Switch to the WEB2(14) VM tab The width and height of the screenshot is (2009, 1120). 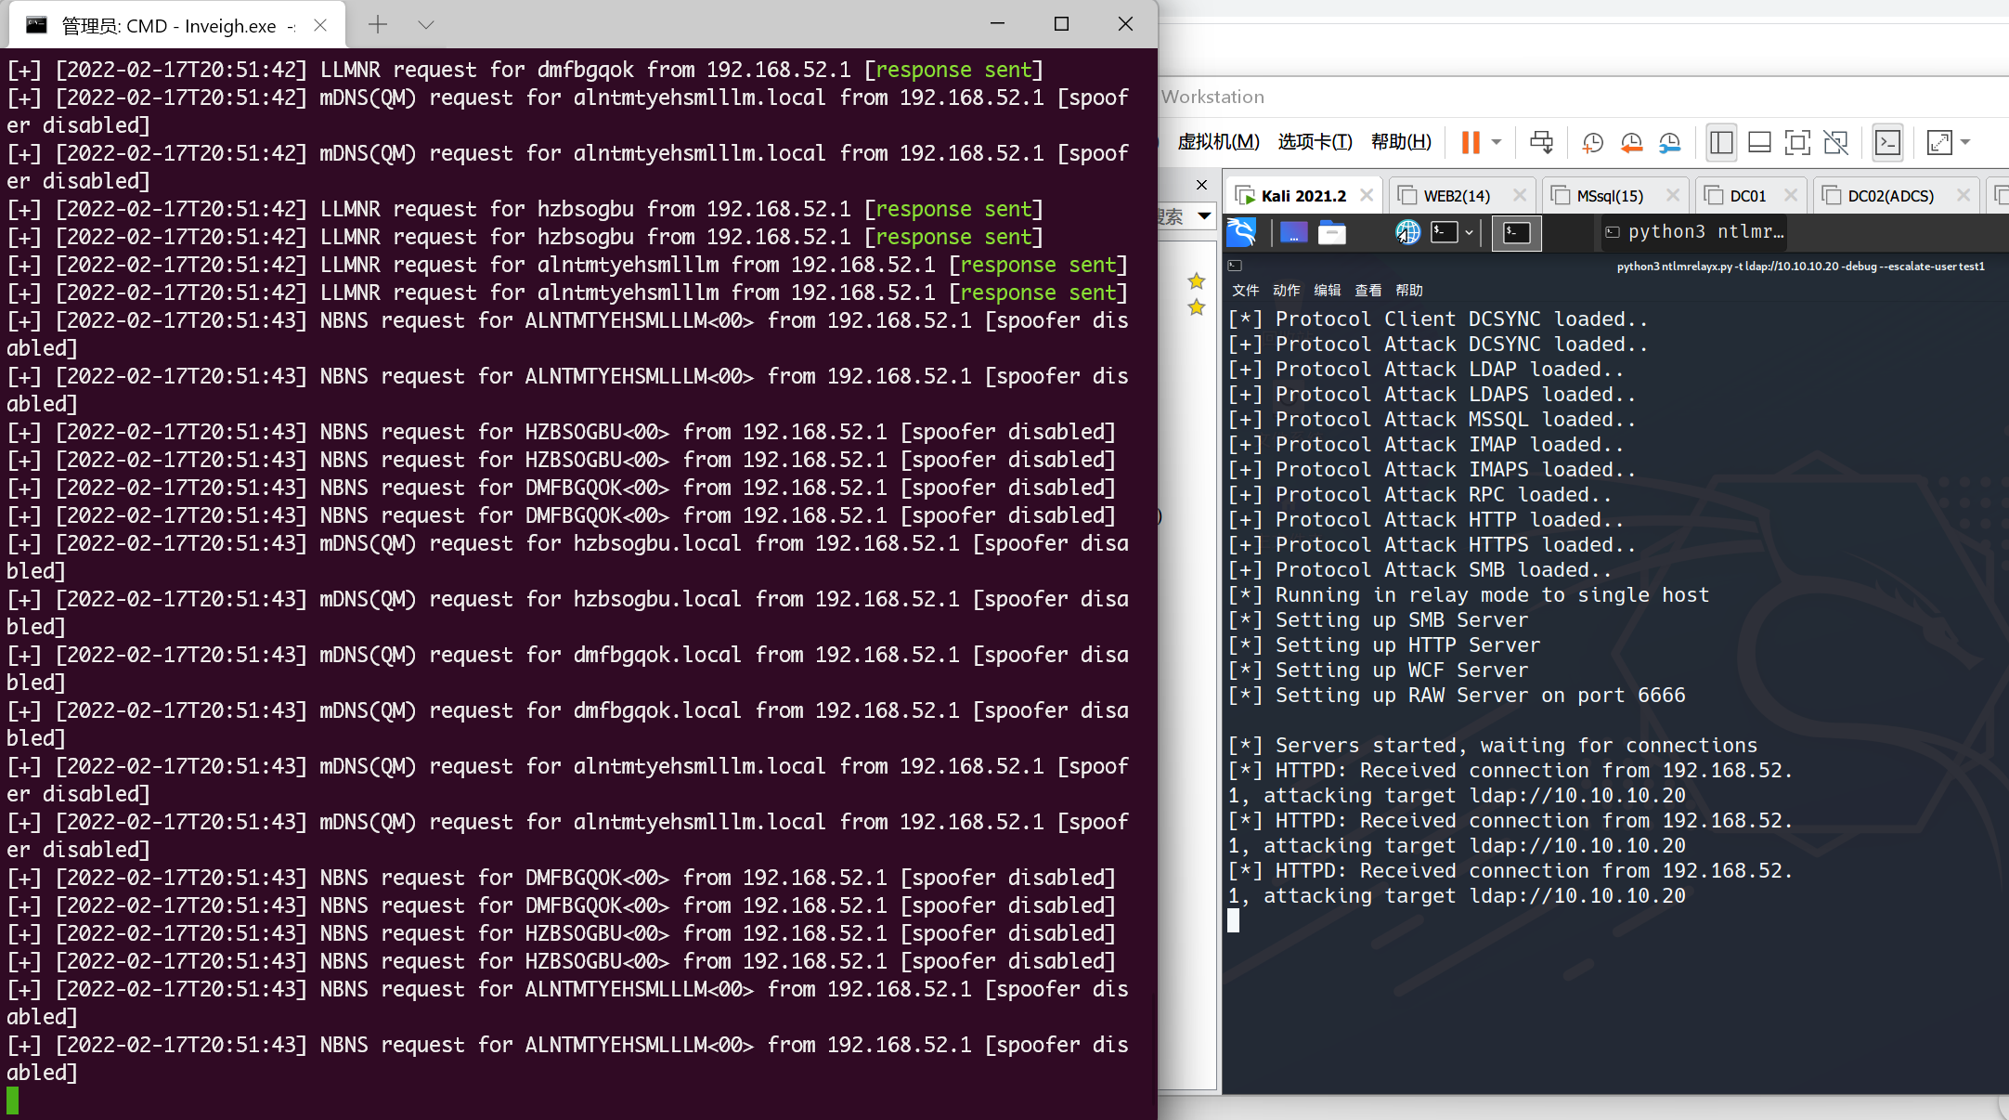(1456, 196)
